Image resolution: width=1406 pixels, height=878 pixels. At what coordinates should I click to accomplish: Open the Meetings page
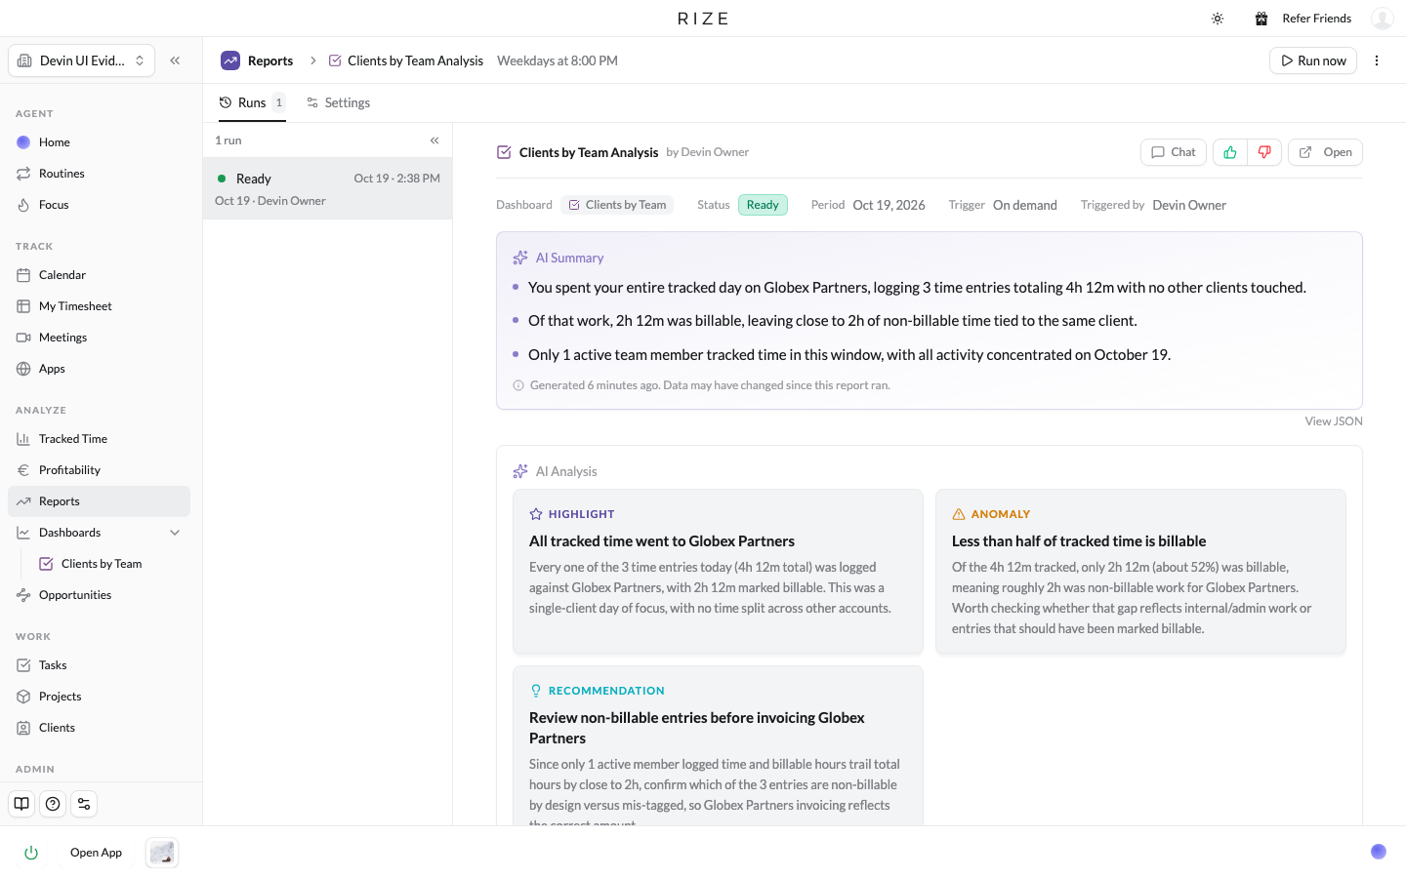[x=99, y=338]
